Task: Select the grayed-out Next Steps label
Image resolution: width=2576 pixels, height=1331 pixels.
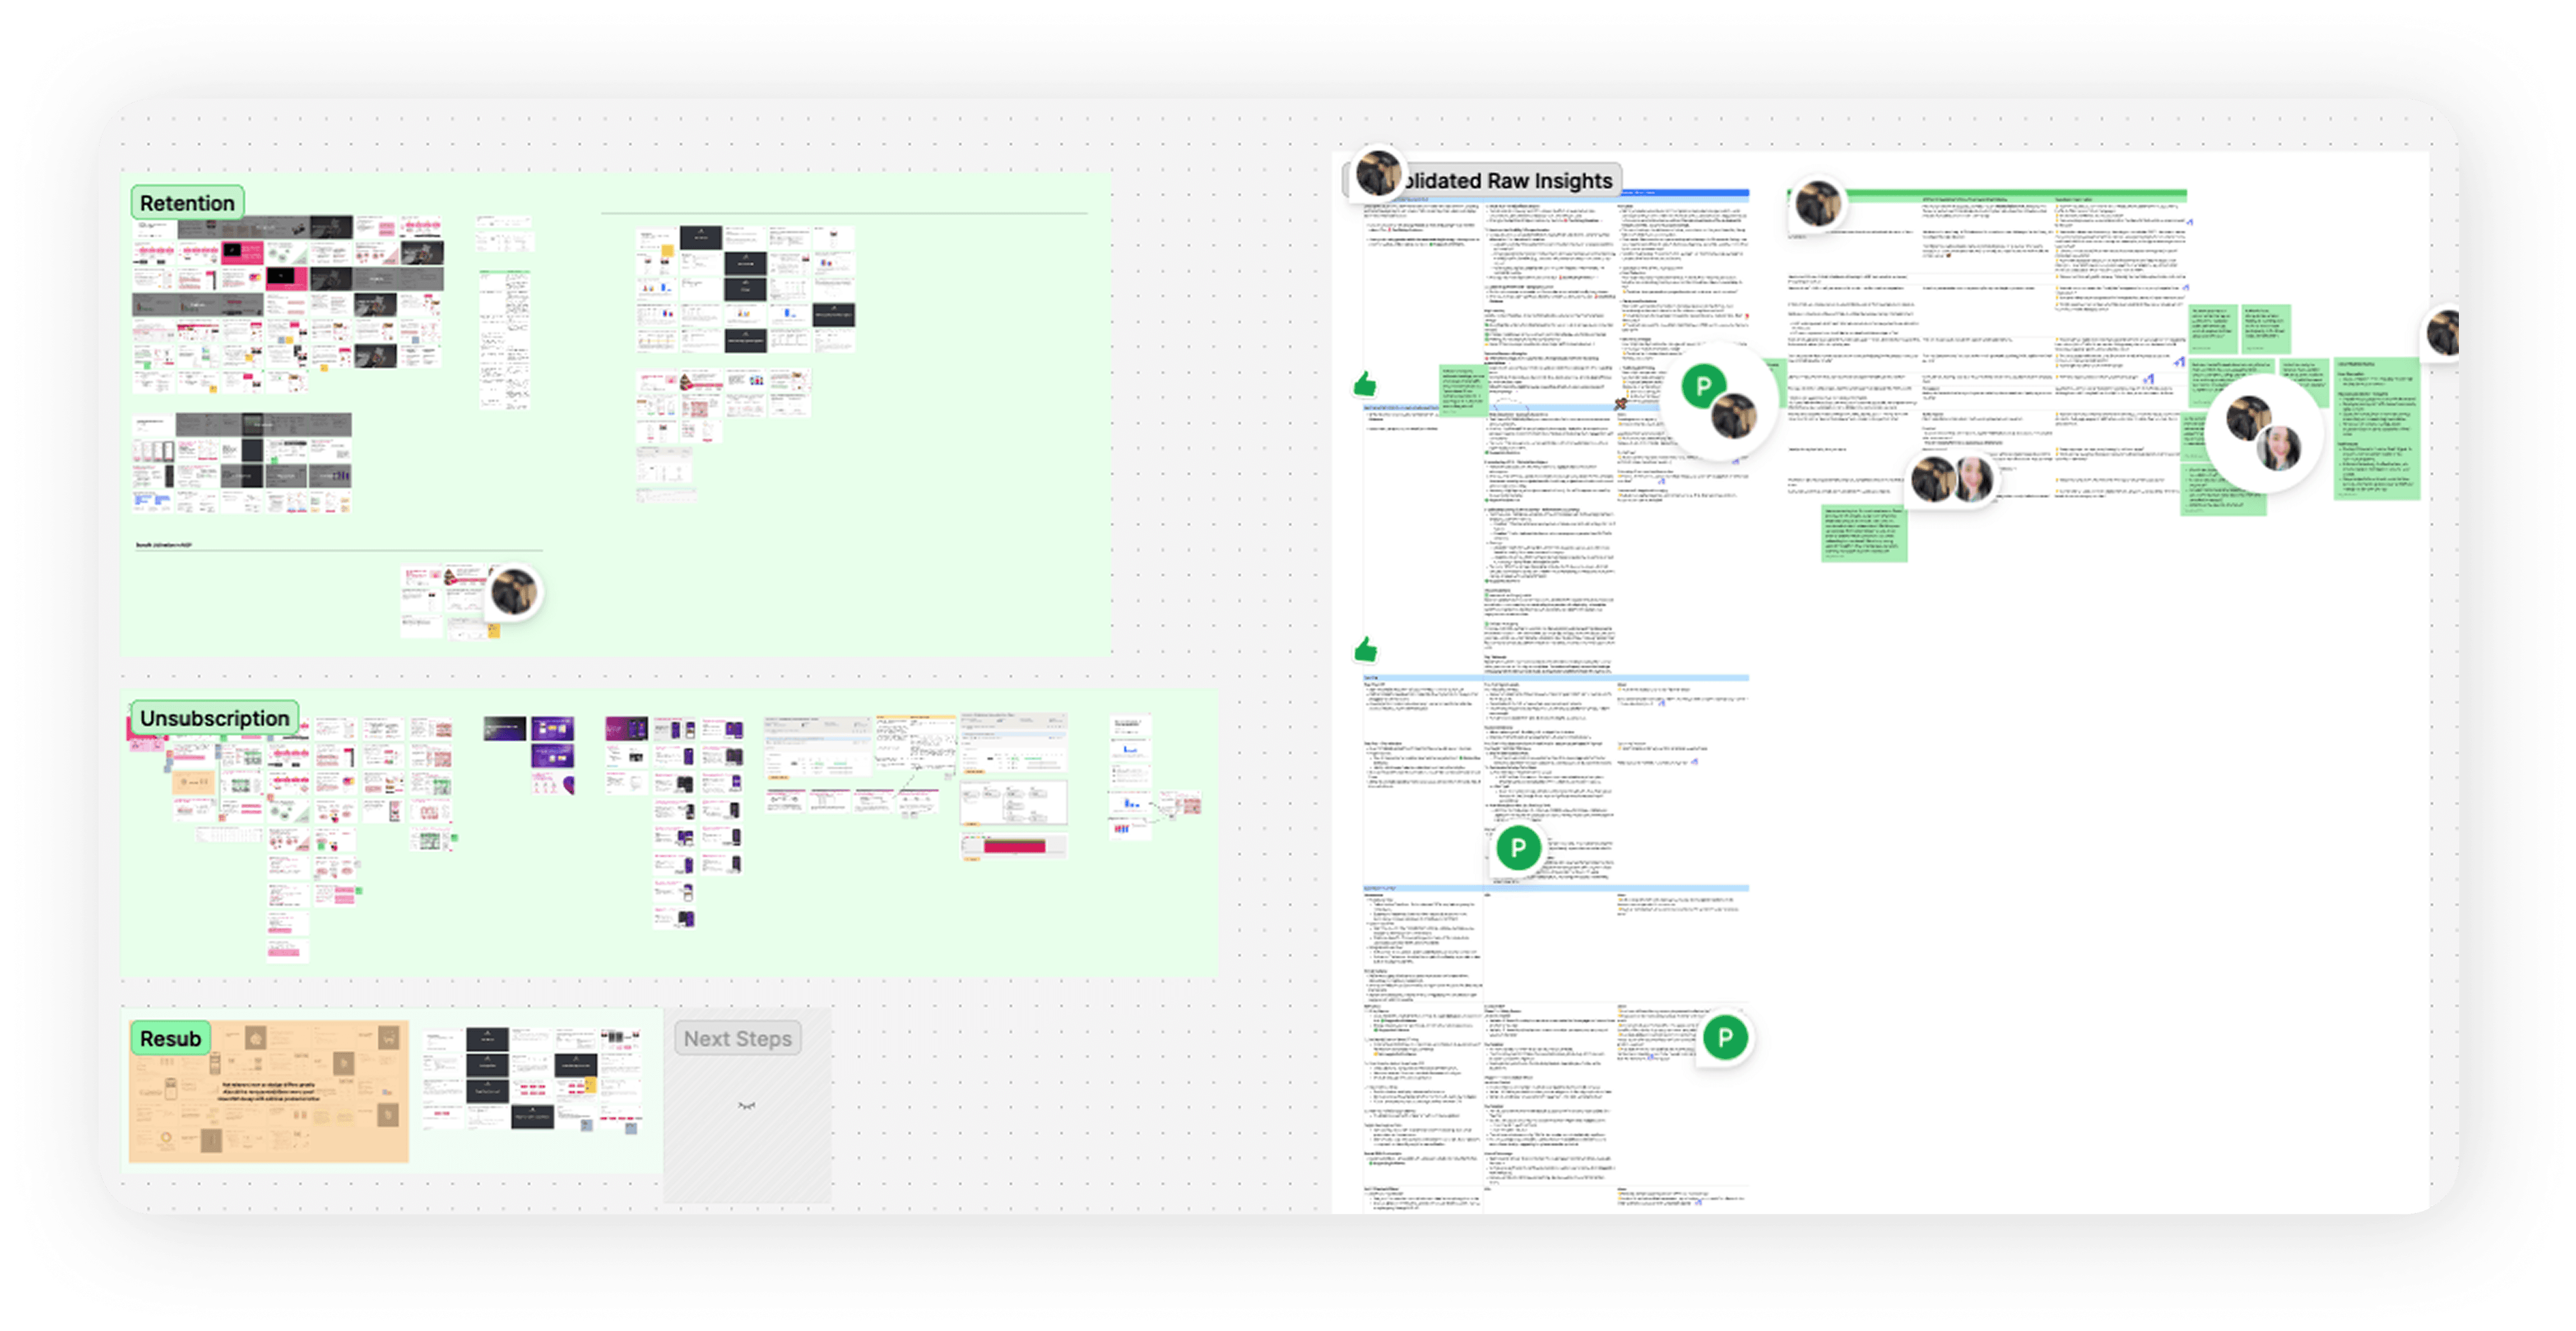Action: [737, 1038]
